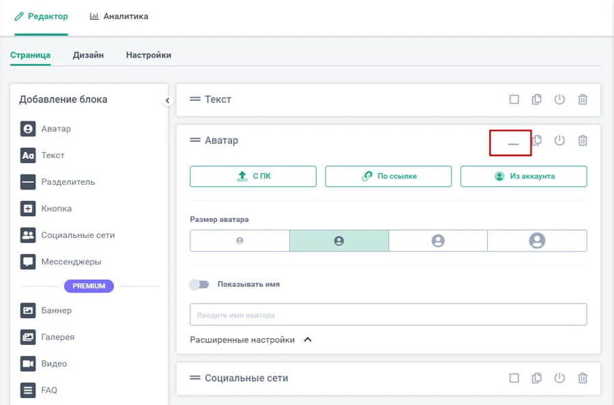The width and height of the screenshot is (614, 405).
Task: Minimize the Аватар block settings
Action: click(513, 143)
